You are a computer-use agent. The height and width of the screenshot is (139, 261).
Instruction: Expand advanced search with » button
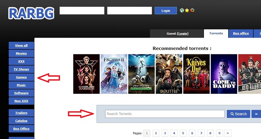pos(256,114)
